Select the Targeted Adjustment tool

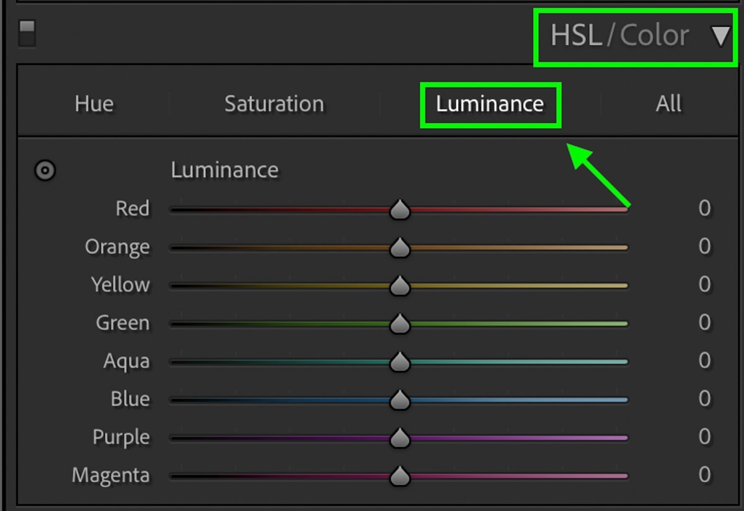pos(45,171)
